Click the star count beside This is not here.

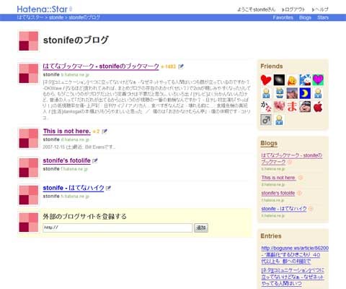tap(96, 131)
